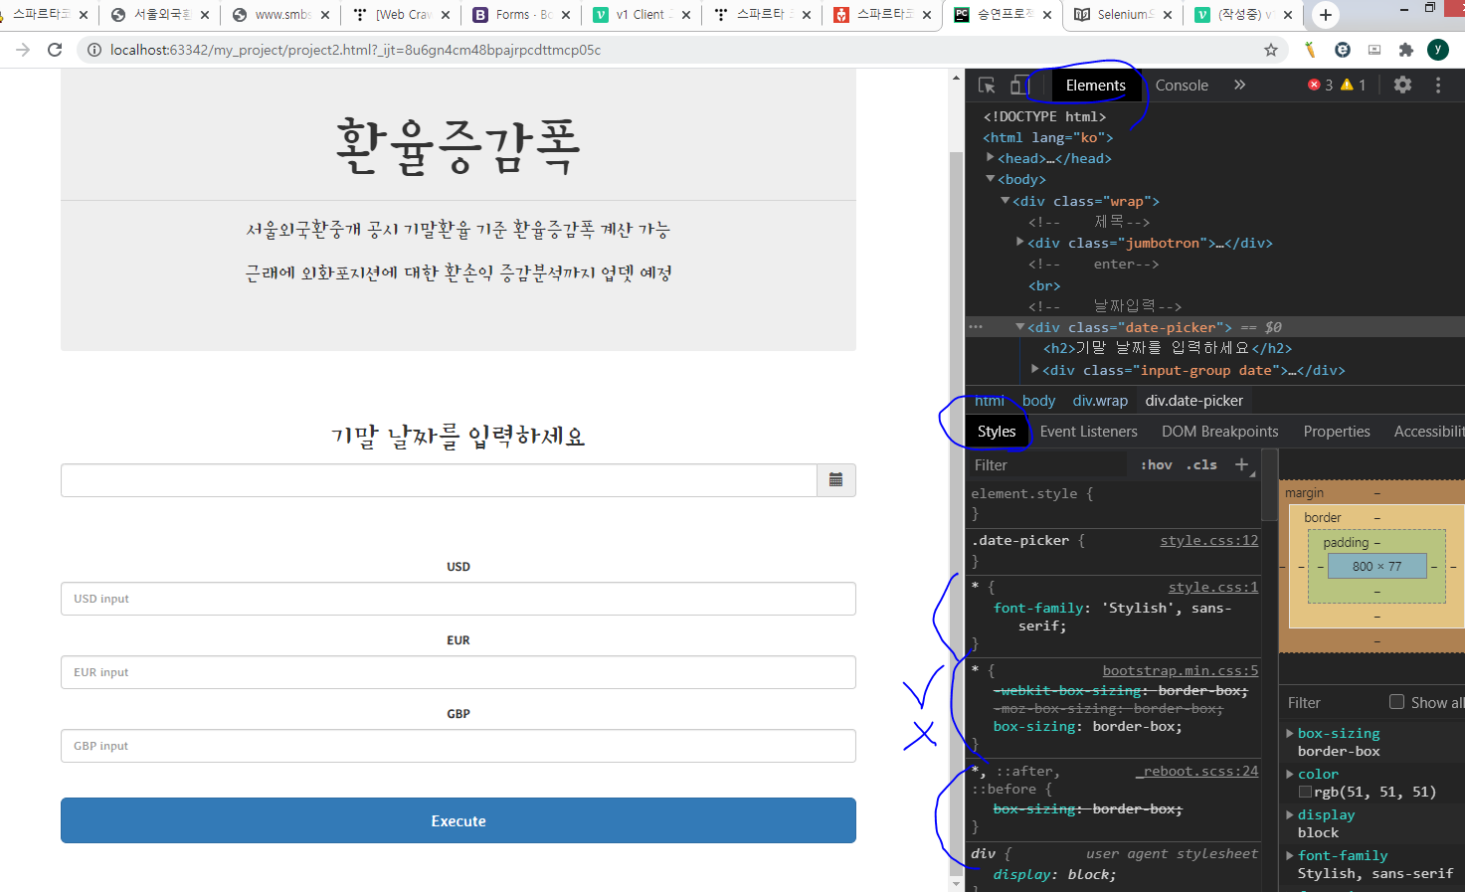Click the color swatch for rgb(51, 51, 51)
Viewport: 1465px width, 892px height.
coord(1305,792)
